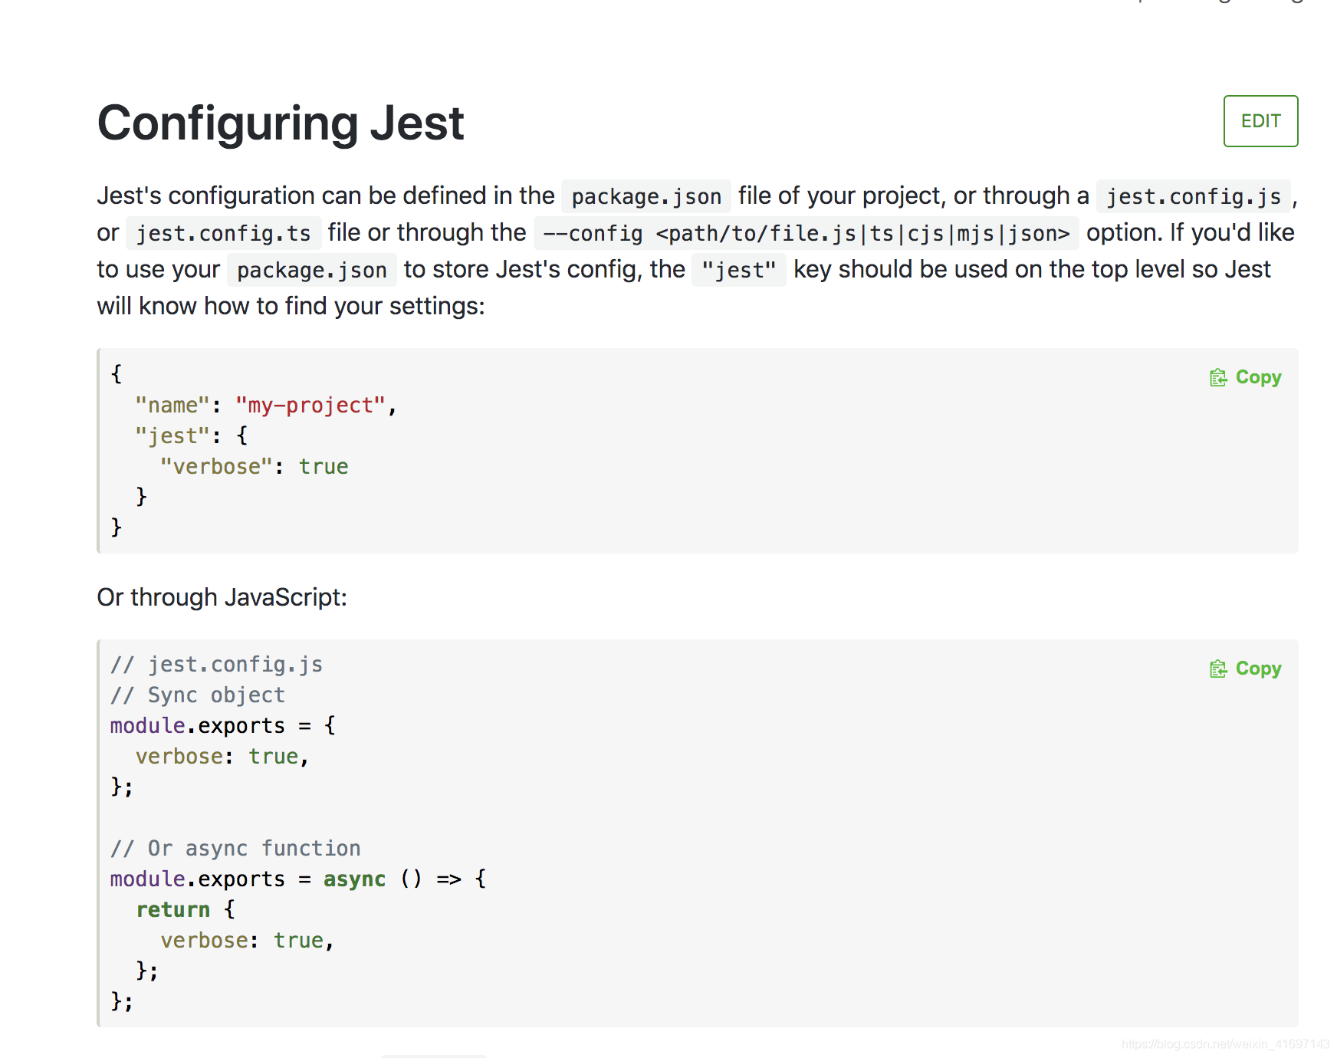Click the Configuring Jest page heading

click(280, 121)
